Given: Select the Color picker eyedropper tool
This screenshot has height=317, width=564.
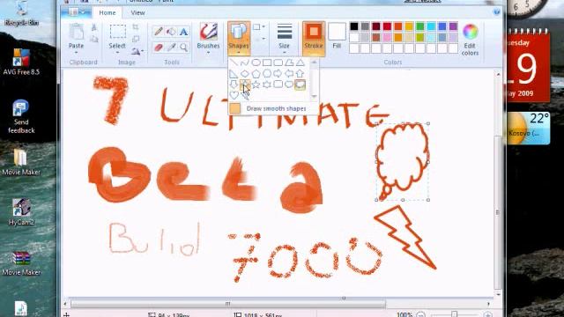Looking at the screenshot, I should pyautogui.click(x=171, y=47).
